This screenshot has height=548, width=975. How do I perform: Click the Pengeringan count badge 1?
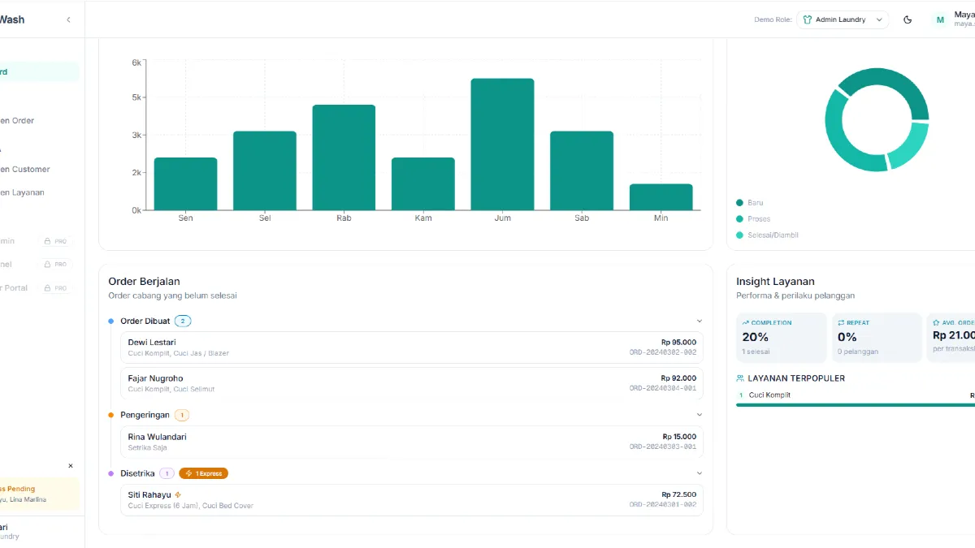182,415
